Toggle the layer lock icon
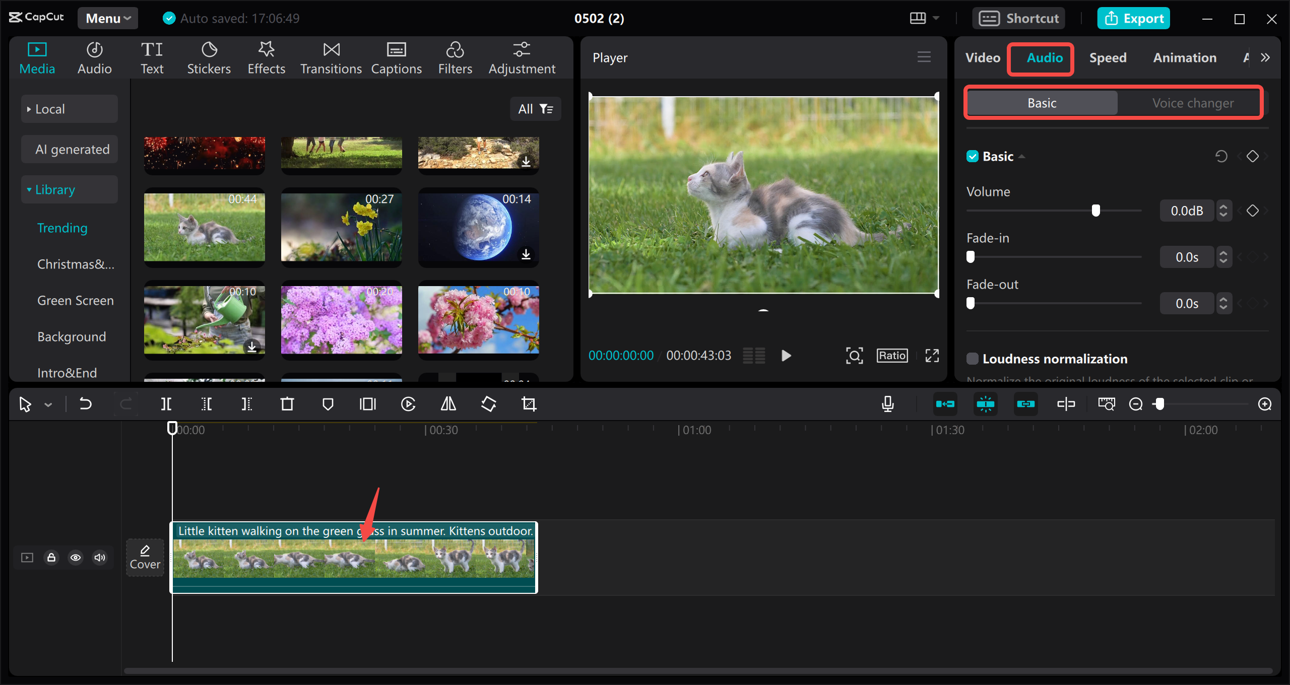 [51, 557]
